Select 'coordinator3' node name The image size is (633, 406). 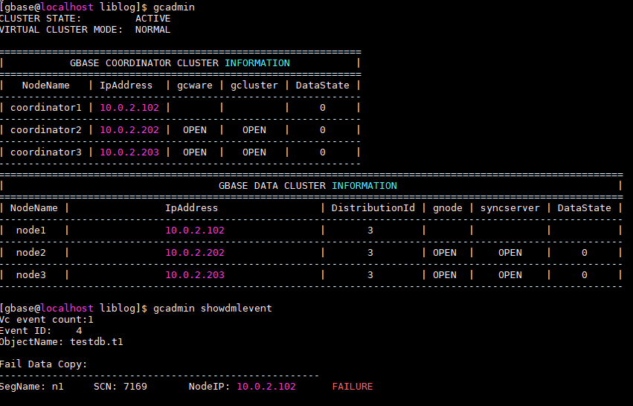tap(45, 152)
